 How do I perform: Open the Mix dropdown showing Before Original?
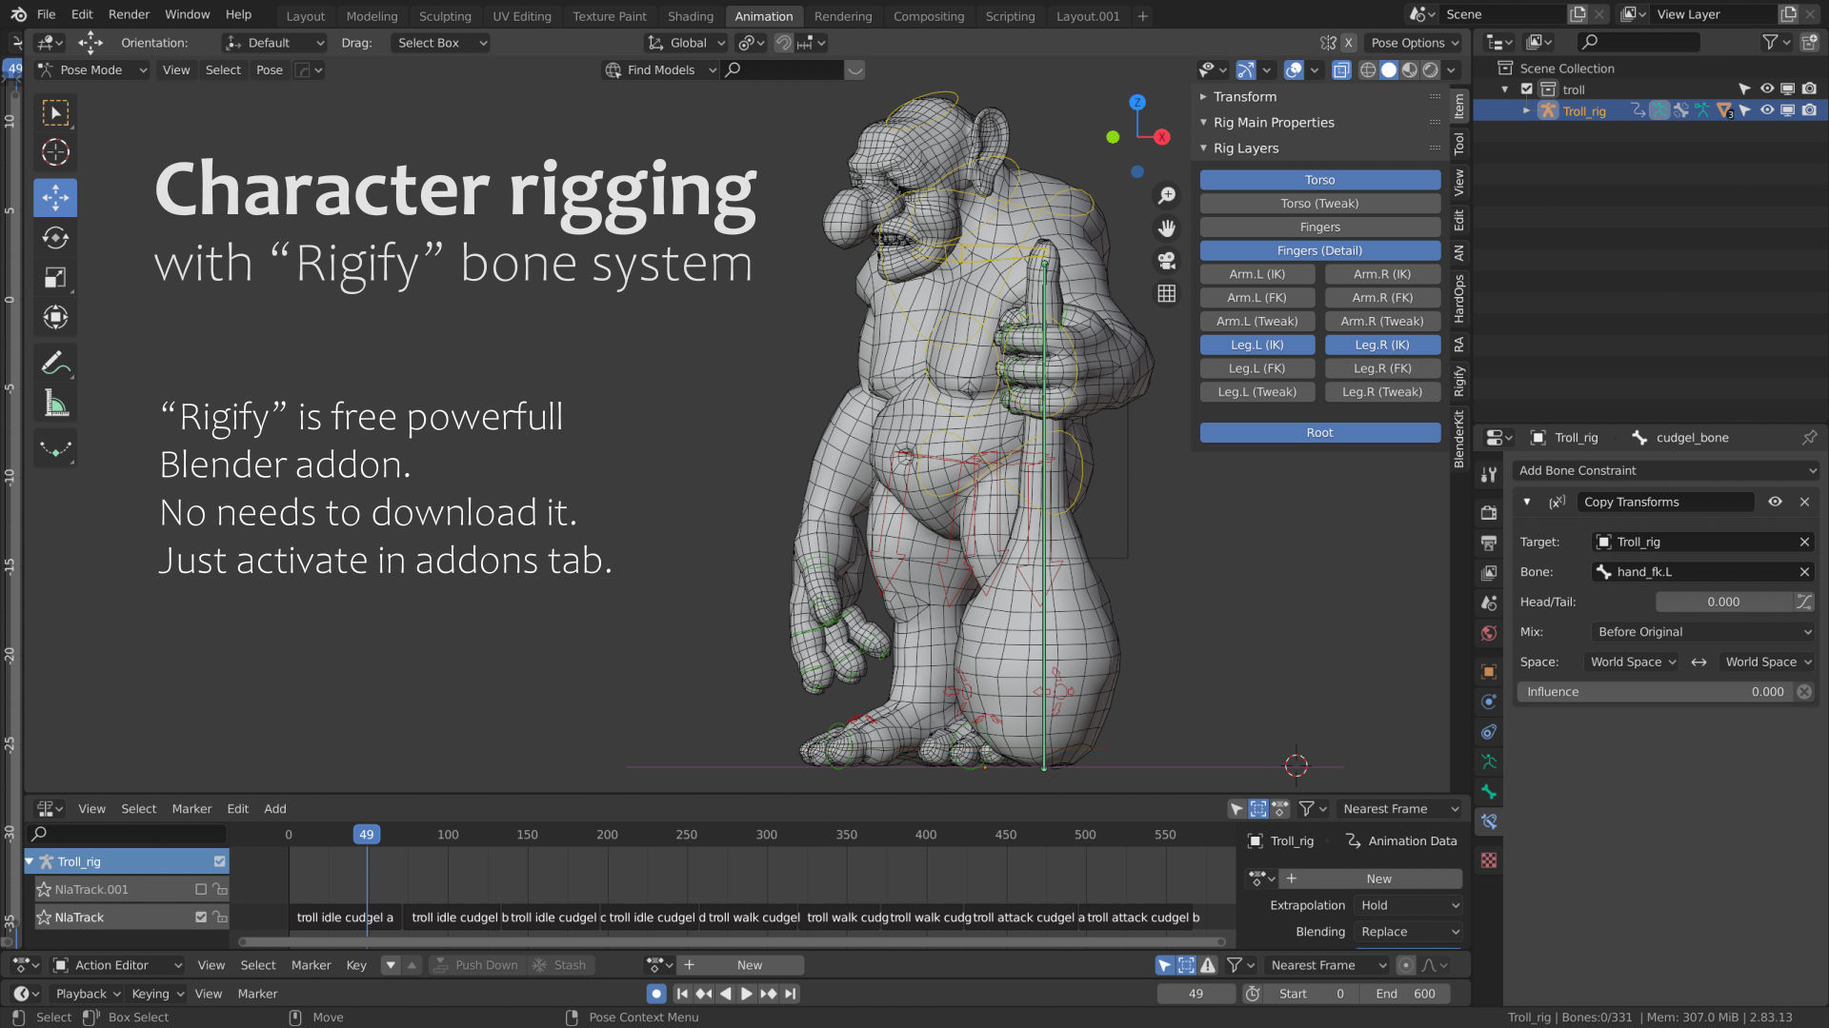click(1702, 631)
